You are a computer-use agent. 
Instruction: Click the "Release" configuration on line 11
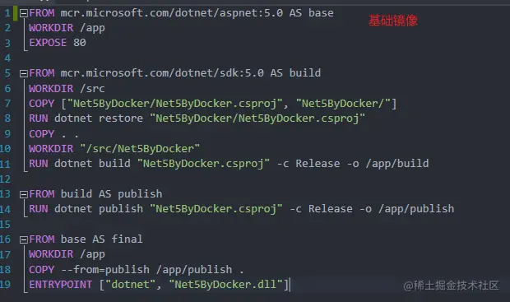pyautogui.click(x=318, y=164)
